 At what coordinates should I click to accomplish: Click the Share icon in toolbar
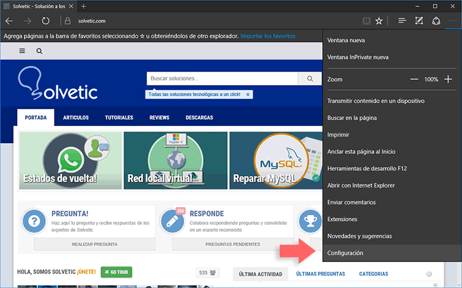click(436, 21)
